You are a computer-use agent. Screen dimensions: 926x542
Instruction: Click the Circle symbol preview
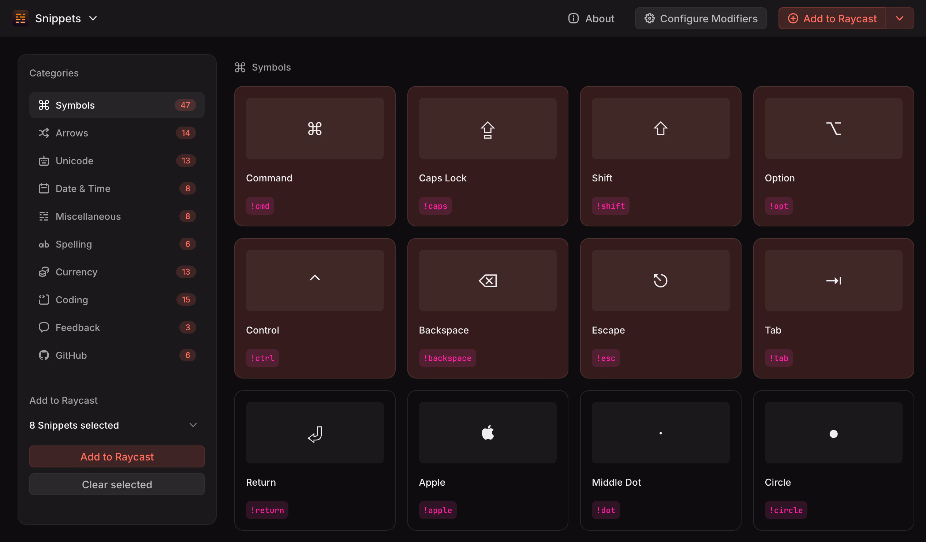833,433
